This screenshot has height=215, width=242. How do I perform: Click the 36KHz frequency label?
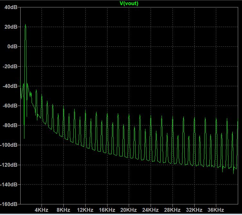click(216, 210)
